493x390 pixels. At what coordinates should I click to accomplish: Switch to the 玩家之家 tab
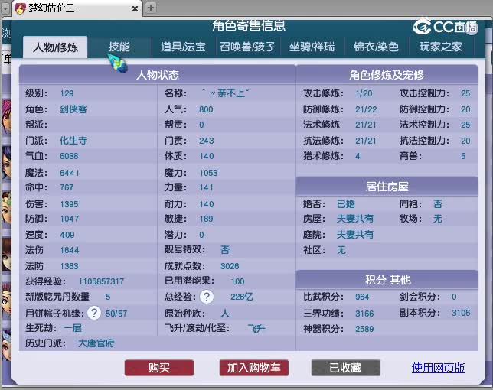(x=441, y=47)
